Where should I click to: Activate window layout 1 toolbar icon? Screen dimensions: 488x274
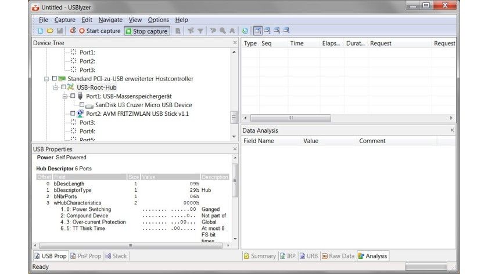click(x=257, y=30)
